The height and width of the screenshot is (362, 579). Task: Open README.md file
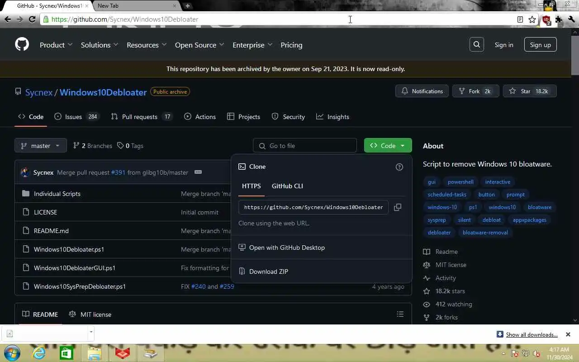tap(51, 231)
